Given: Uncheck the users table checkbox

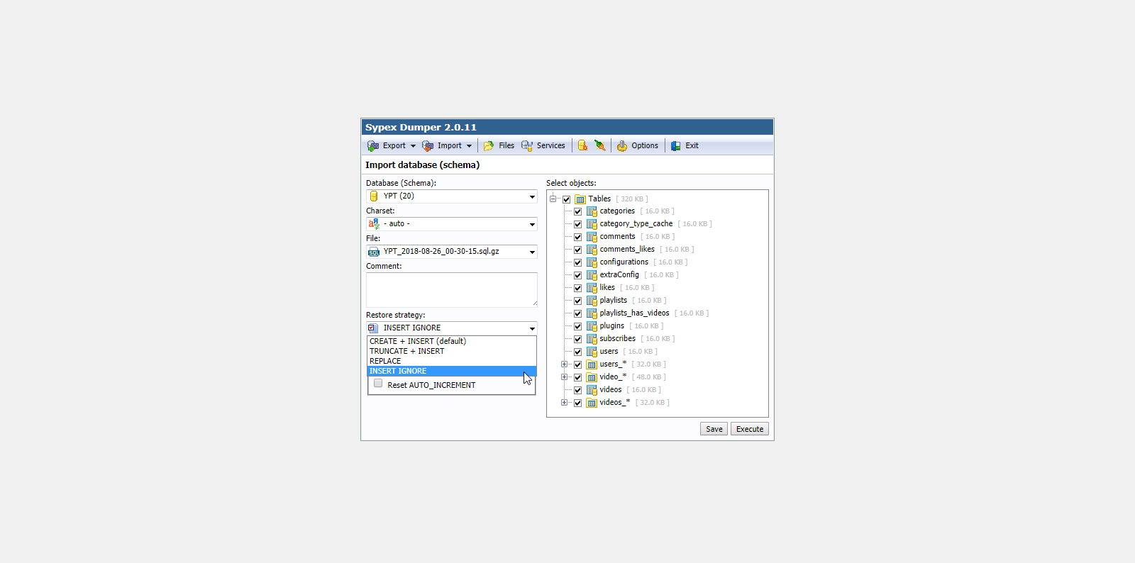Looking at the screenshot, I should click(x=578, y=352).
